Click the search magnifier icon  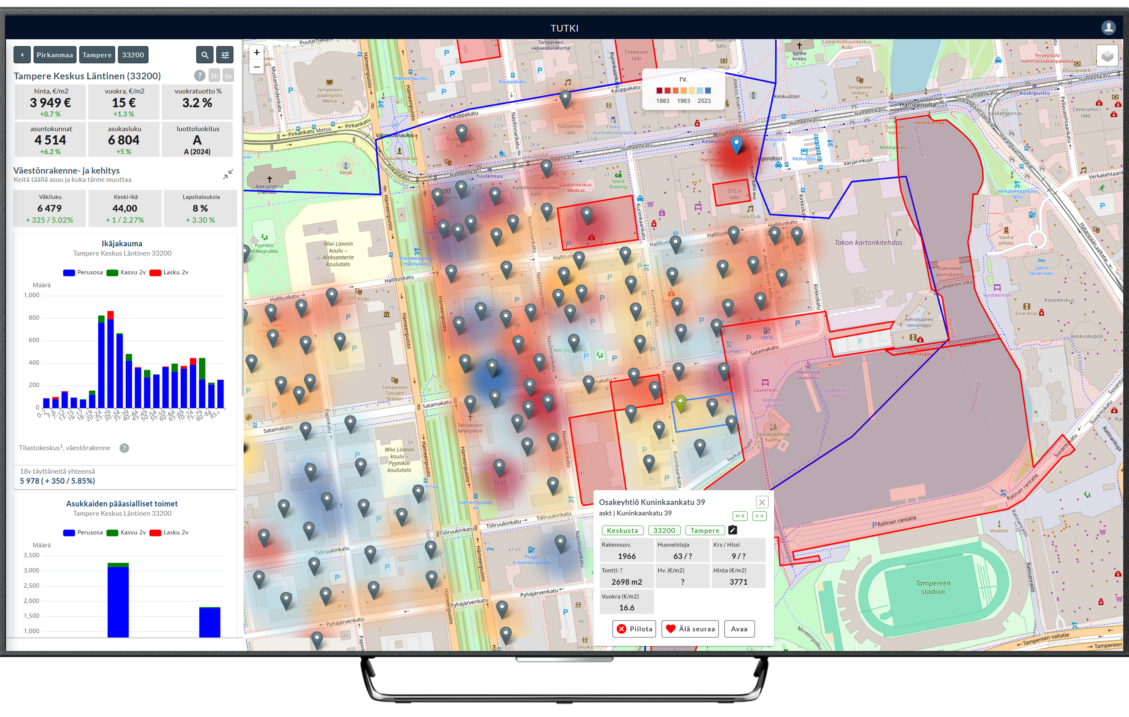[204, 55]
